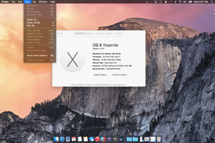215x143 pixels.
Task: Open the Wi-Fi status menu
Action: click(180, 2)
